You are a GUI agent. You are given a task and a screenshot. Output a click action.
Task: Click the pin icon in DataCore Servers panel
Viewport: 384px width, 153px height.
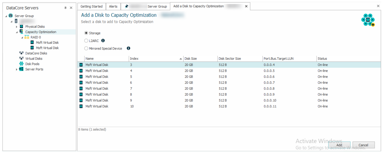pos(65,8)
